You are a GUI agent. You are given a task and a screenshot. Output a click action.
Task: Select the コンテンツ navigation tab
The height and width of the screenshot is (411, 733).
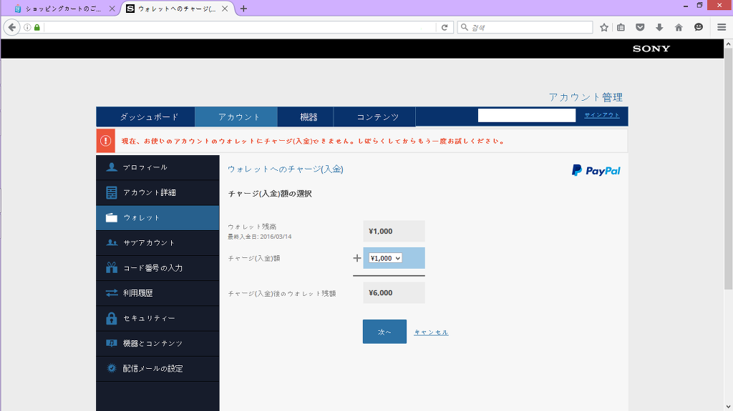[x=377, y=117]
